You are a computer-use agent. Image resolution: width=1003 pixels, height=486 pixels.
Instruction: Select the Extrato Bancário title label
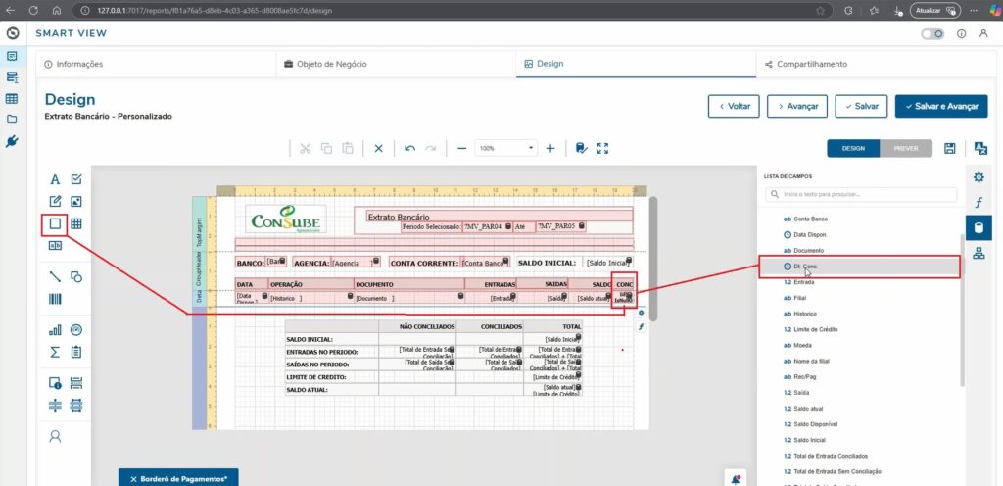(x=499, y=217)
